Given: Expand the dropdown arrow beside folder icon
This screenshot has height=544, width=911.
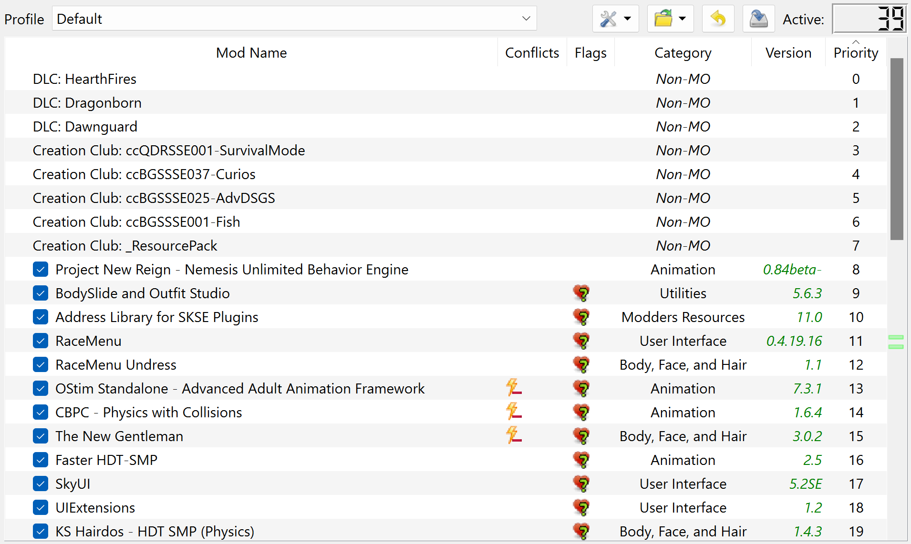Looking at the screenshot, I should click(683, 19).
